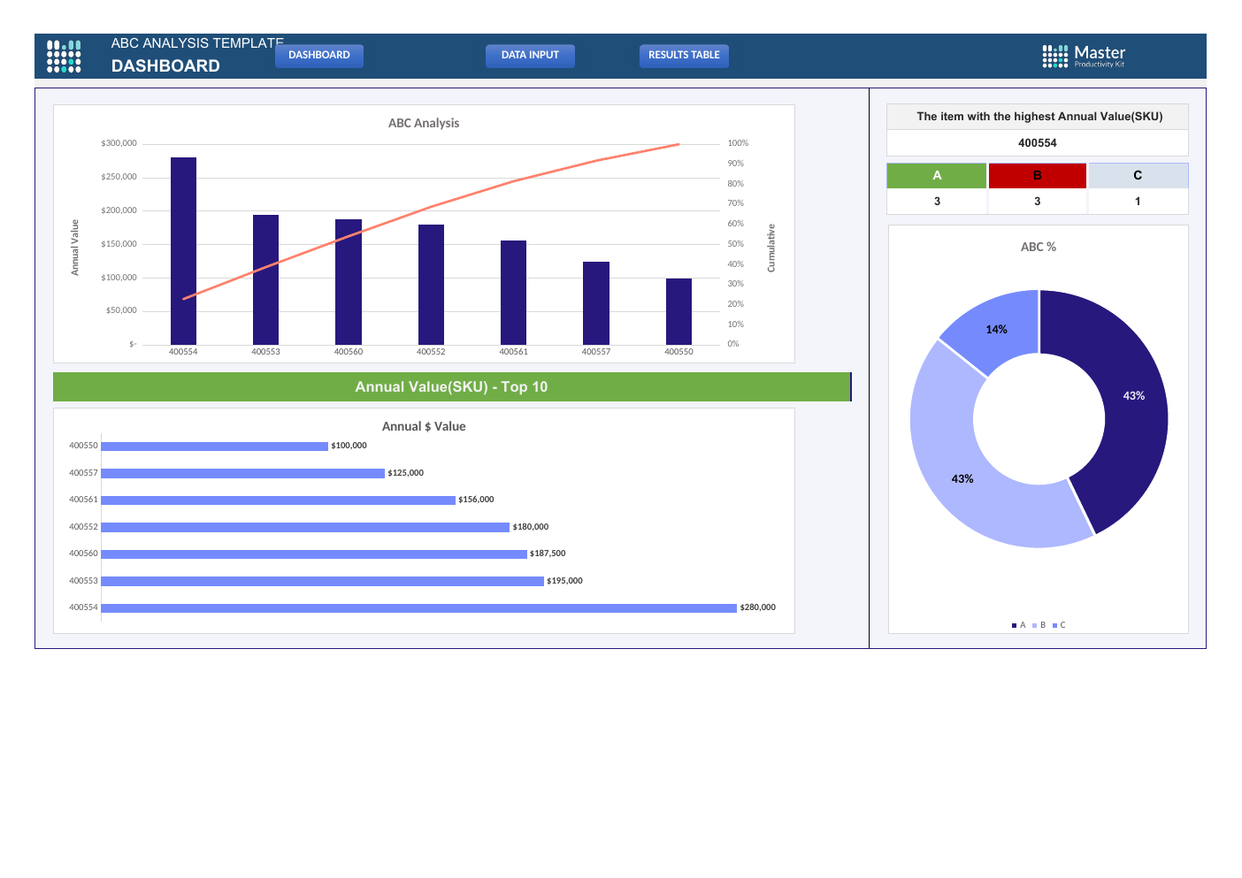Image resolution: width=1242 pixels, height=878 pixels.
Task: Click "The item with the highest Annual Value(SKU)" header
Action: click(1038, 117)
